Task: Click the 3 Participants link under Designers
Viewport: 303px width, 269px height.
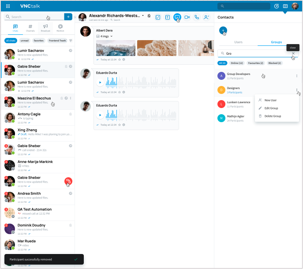Action: coord(234,93)
